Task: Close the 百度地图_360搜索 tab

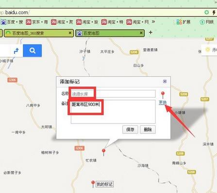Action: 70,33
